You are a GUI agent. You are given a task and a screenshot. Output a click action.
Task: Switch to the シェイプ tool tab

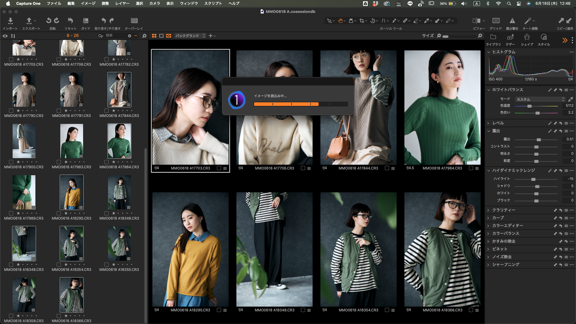point(527,40)
